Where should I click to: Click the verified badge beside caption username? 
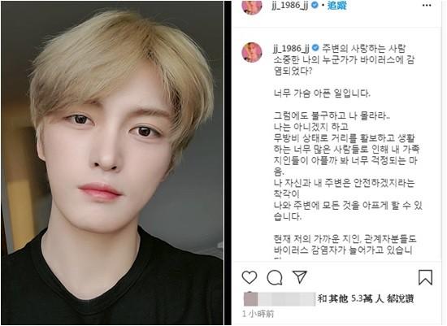tap(315, 48)
